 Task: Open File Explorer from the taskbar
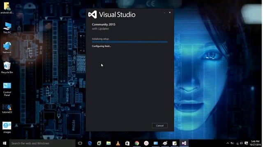108,143
